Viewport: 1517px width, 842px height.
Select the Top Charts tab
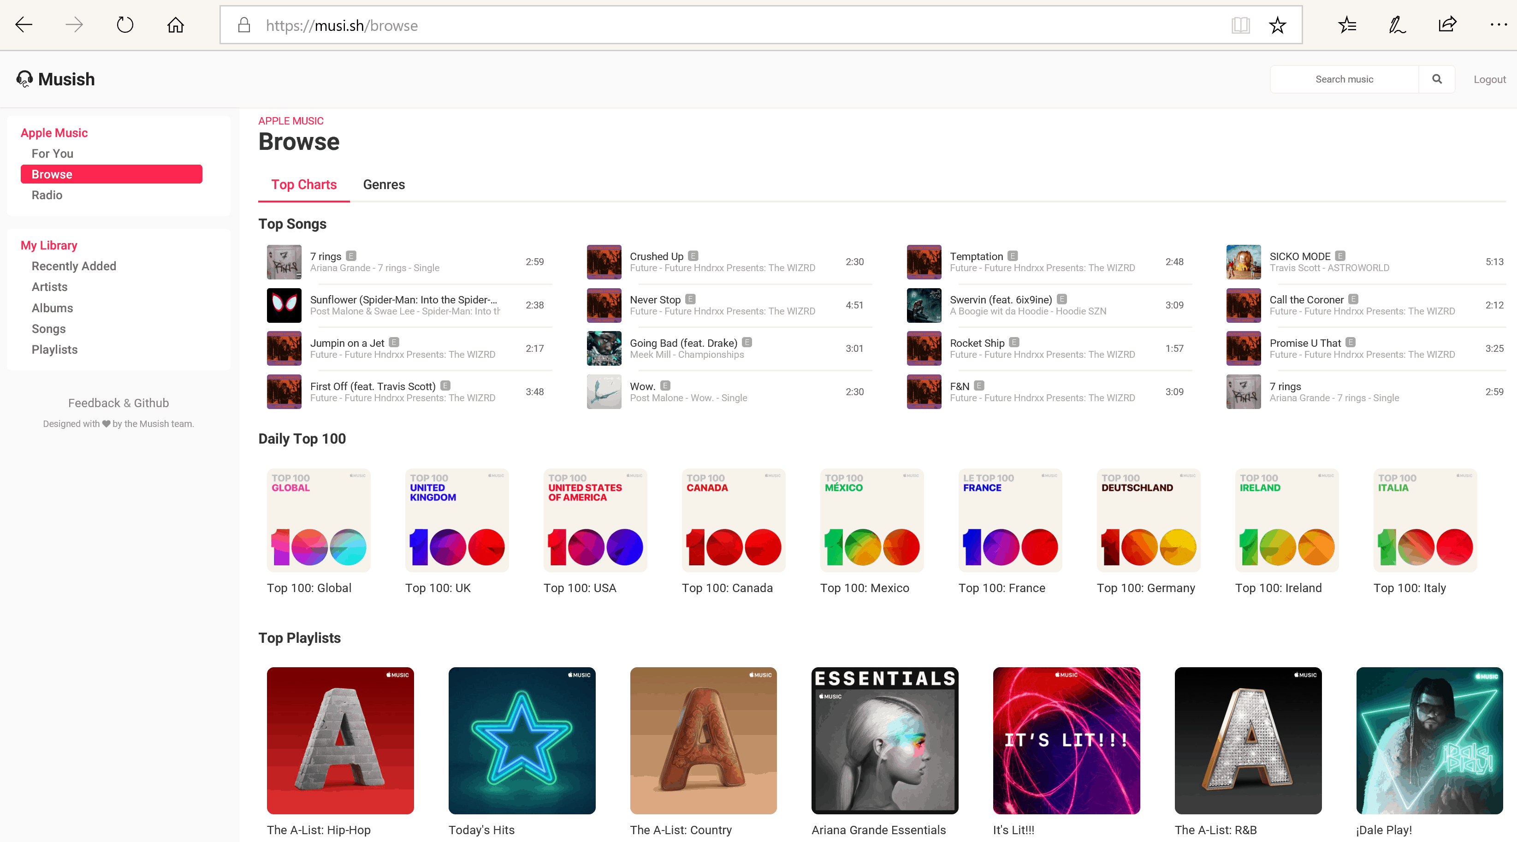(x=303, y=184)
